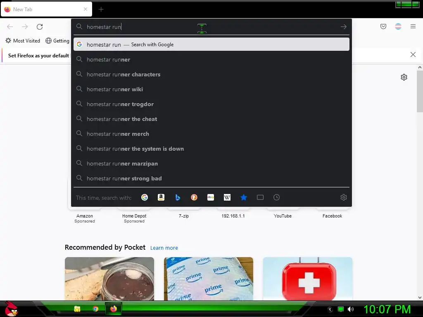Go back to previous page
The image size is (423, 317).
(10, 27)
